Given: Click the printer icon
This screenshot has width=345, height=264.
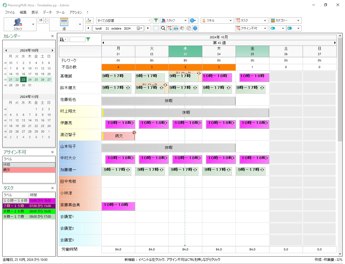Looking at the screenshot, I should (x=176, y=28).
